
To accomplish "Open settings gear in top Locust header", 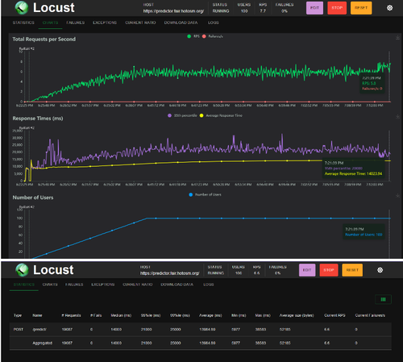I will (x=389, y=8).
